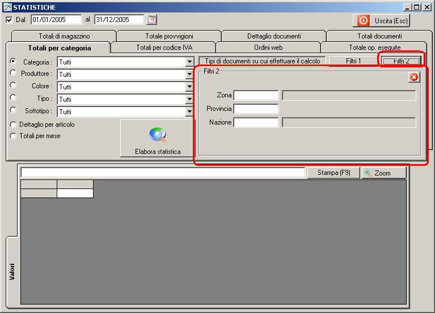Screen dimensions: 435x313
Task: Close the Filtri 2 panel with red X
Action: pyautogui.click(x=414, y=77)
